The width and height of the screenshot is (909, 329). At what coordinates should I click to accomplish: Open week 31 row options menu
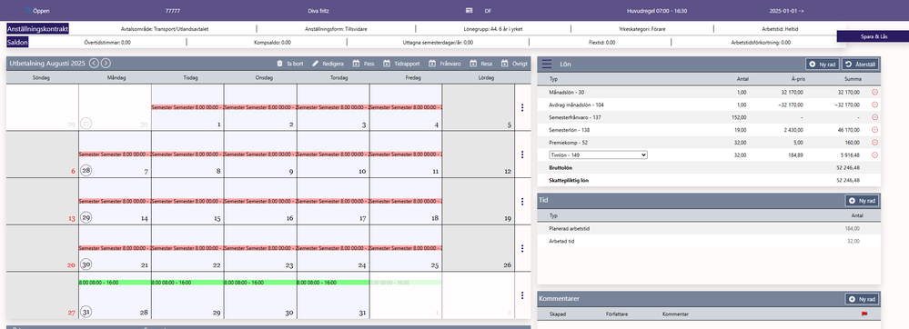[522, 295]
